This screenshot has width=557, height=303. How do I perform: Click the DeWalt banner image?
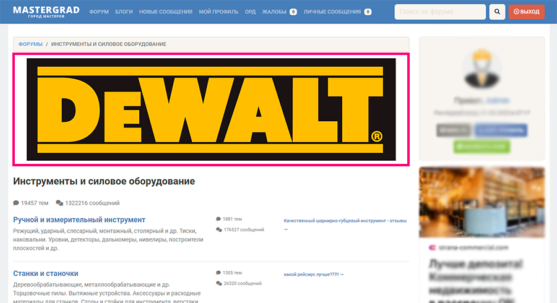(211, 109)
